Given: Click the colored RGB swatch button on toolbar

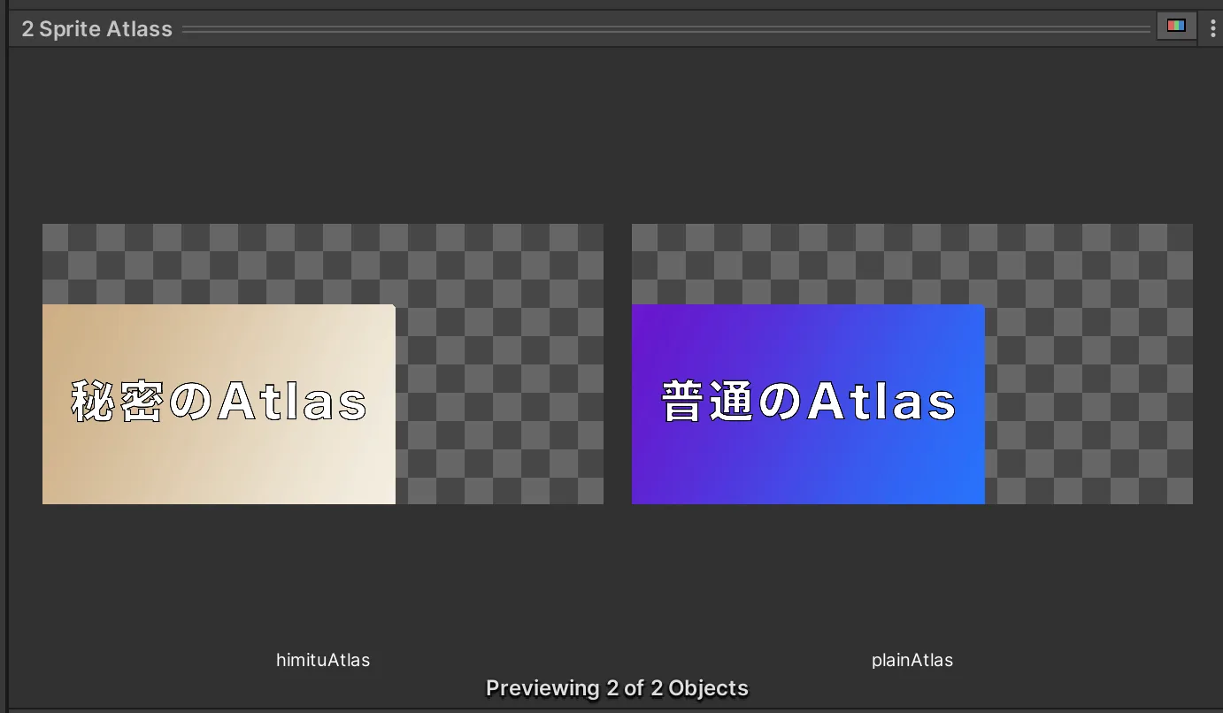Looking at the screenshot, I should (1176, 26).
